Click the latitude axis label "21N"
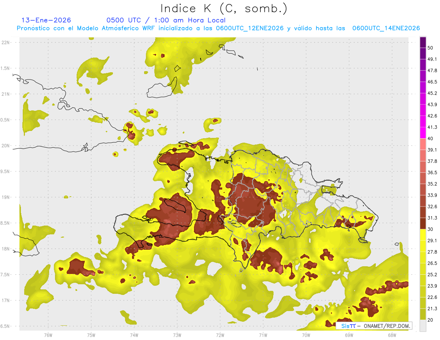440x340 pixels. 5,94
